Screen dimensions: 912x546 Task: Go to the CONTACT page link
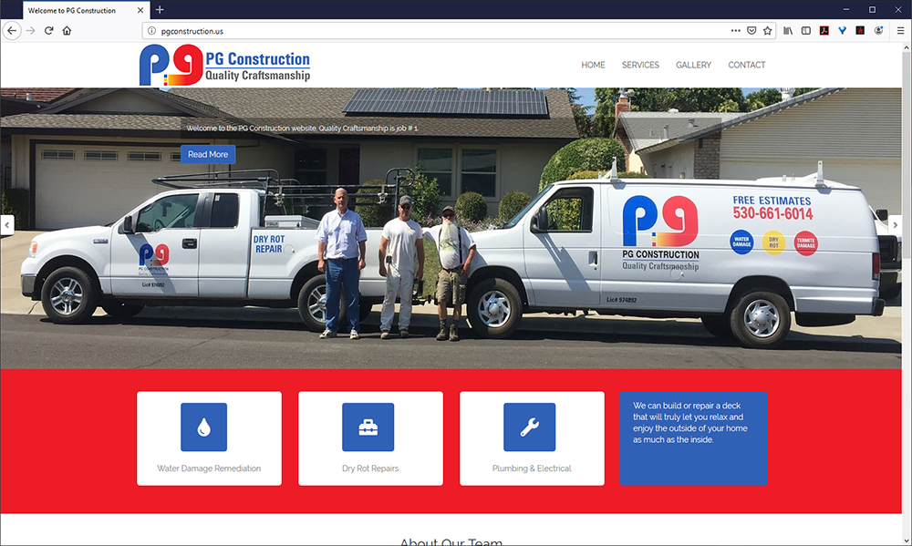click(x=747, y=65)
